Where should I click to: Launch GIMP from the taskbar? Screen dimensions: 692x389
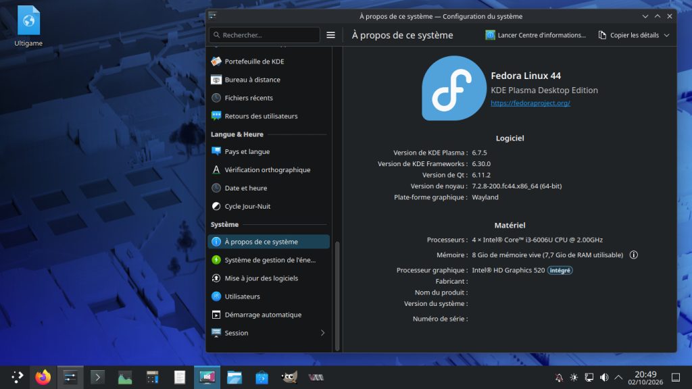click(289, 377)
